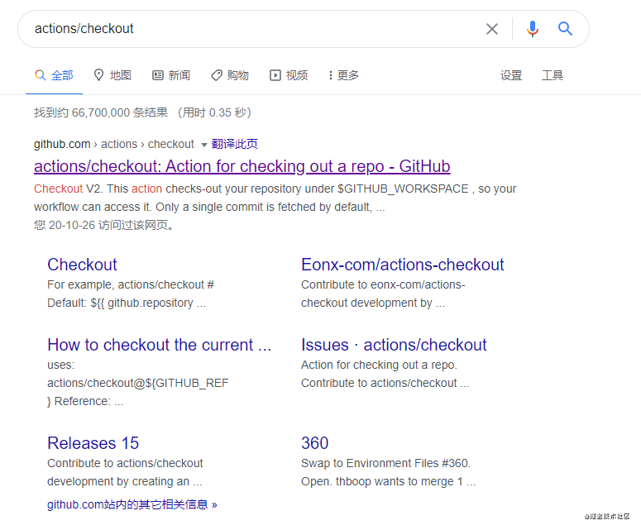Screen dimensions: 641x530
Task: Open the How to checkout the current sitelink
Action: click(x=160, y=345)
